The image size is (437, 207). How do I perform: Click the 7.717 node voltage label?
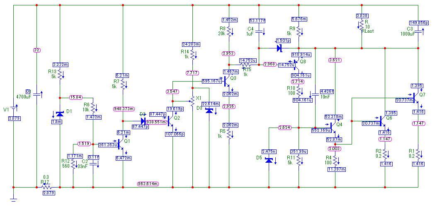[x=192, y=73]
